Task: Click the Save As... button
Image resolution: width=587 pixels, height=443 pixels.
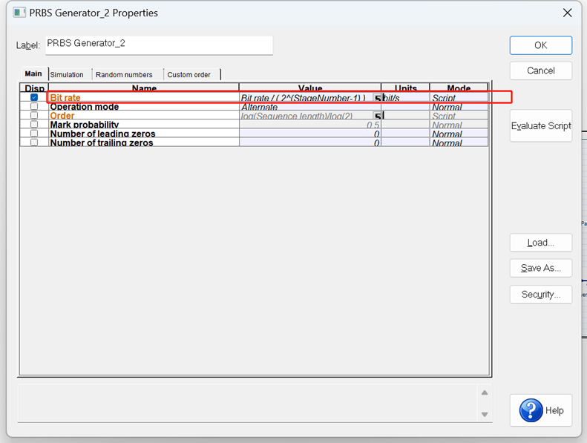Action: coord(541,268)
